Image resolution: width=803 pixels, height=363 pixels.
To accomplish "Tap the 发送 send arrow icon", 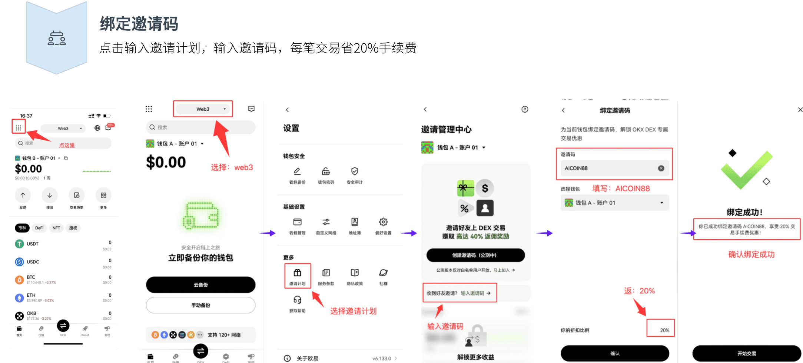I will coord(23,195).
